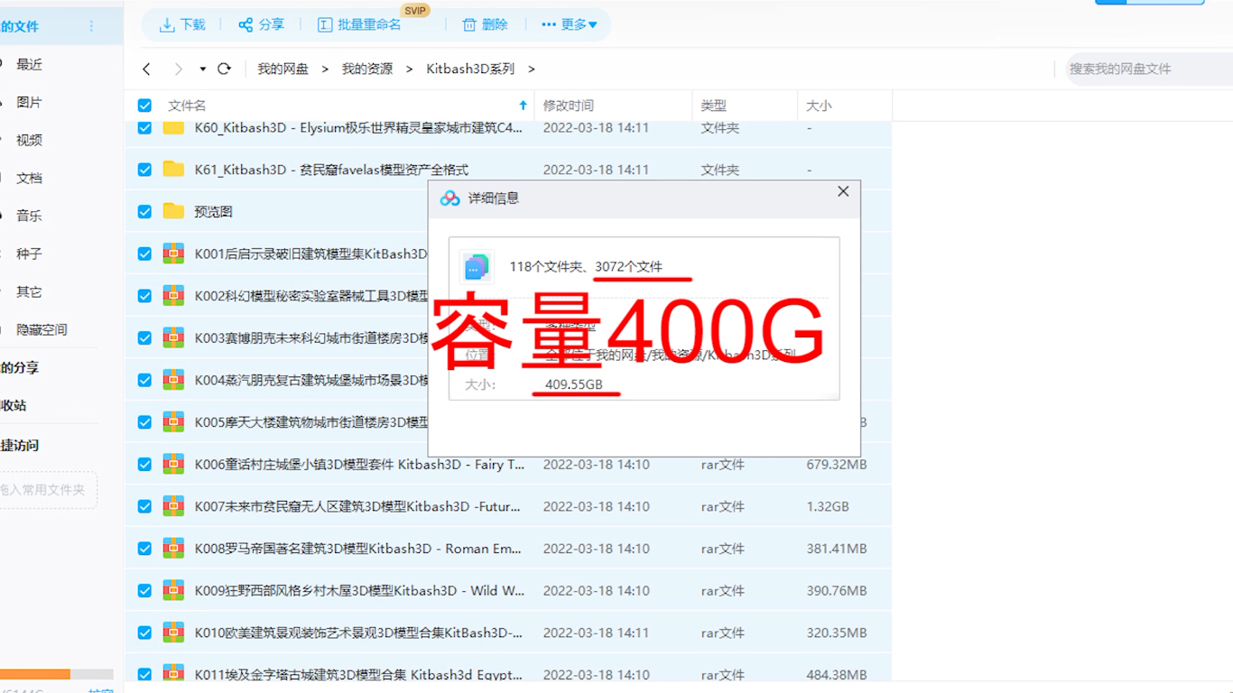Viewport: 1233px width, 693px height.
Task: Uncheck the 预览图 folder checkbox
Action: coord(144,211)
